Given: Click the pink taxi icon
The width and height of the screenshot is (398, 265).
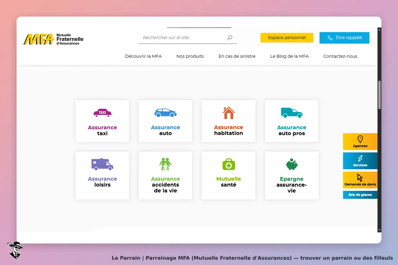Looking at the screenshot, I should pyautogui.click(x=102, y=113).
